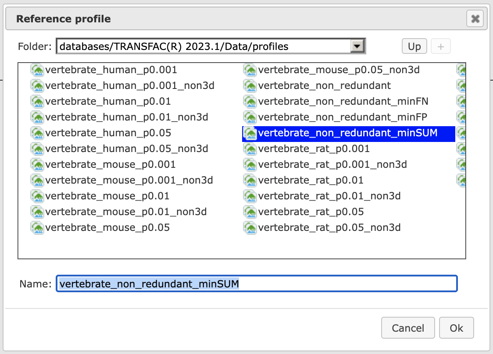Open the Folder path dropdown arrow

(x=357, y=46)
